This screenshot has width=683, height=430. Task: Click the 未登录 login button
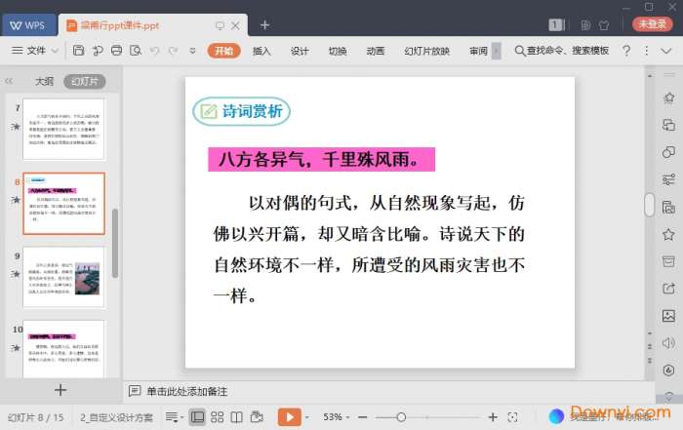pos(652,24)
